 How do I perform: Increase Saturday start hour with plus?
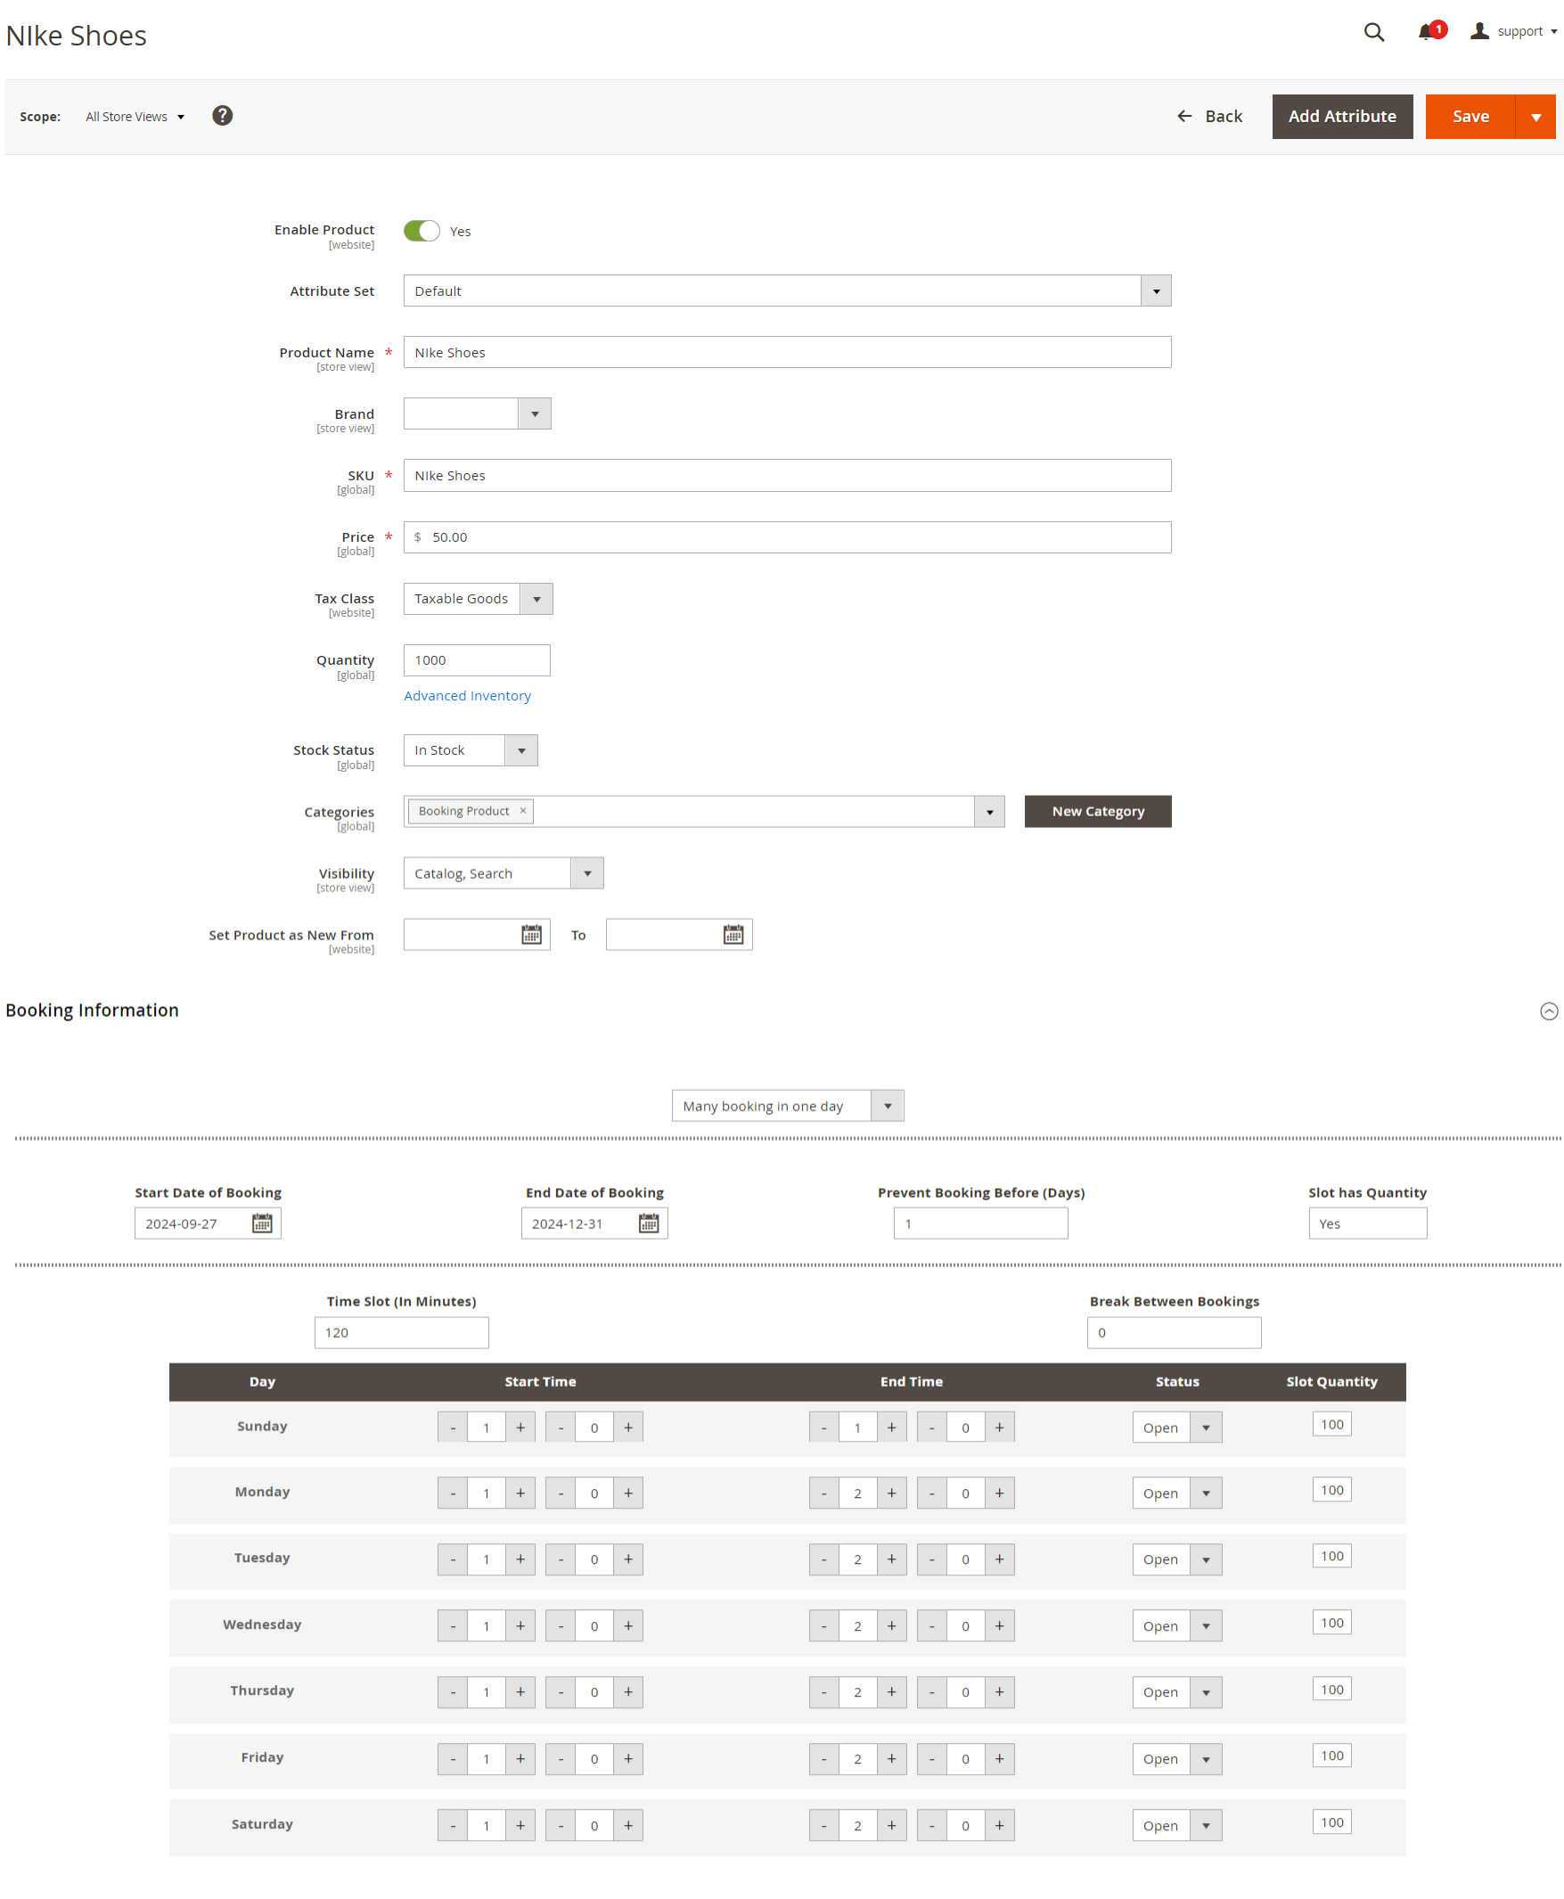click(x=520, y=1825)
